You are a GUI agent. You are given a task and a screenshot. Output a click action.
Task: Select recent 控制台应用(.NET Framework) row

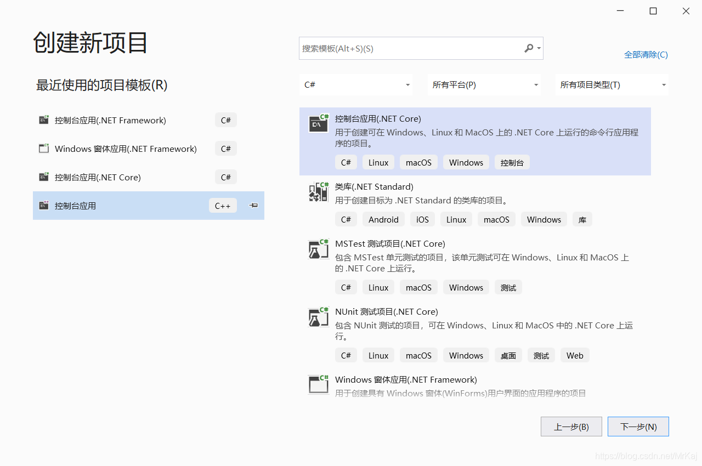coord(149,120)
